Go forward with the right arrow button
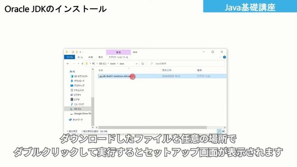Viewport: 297px width, 167px height. 74,64
